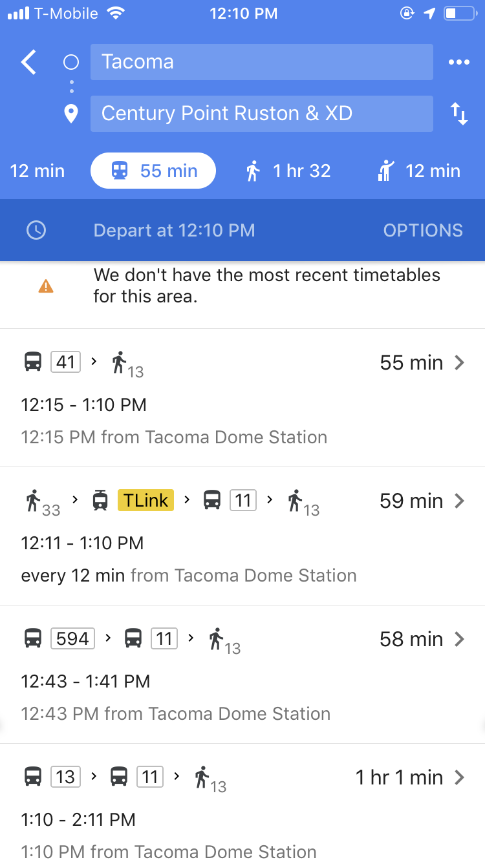Tap the bus icon for route 41

click(33, 362)
